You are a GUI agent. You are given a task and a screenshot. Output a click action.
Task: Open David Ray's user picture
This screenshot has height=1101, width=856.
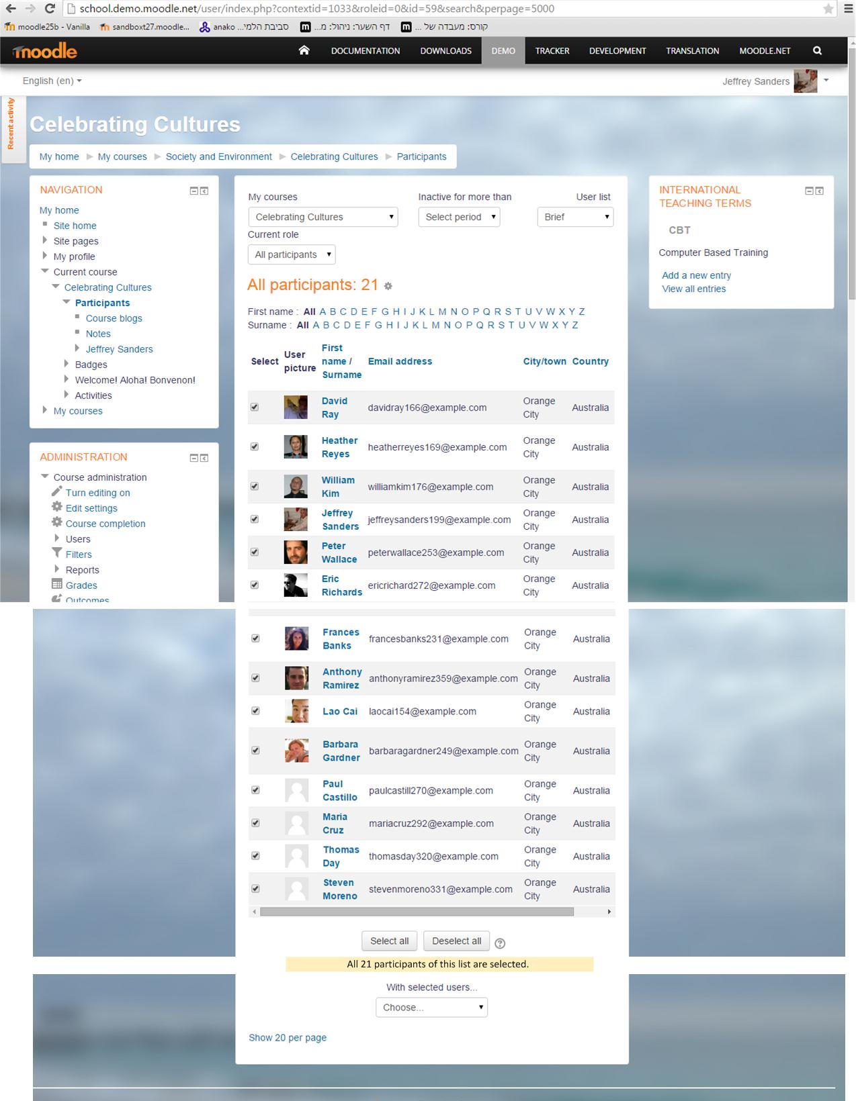296,408
